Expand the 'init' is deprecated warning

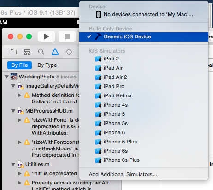(x=19, y=173)
